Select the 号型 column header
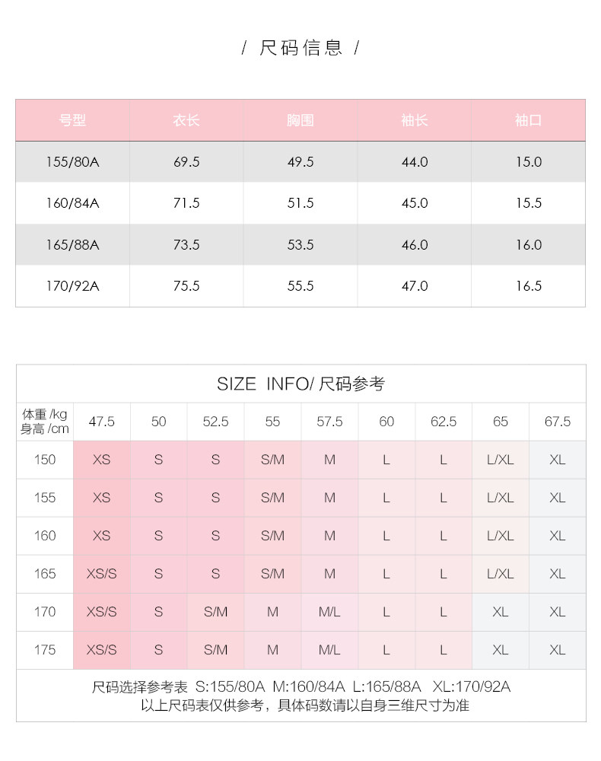Image resolution: width=601 pixels, height=761 pixels. click(72, 120)
